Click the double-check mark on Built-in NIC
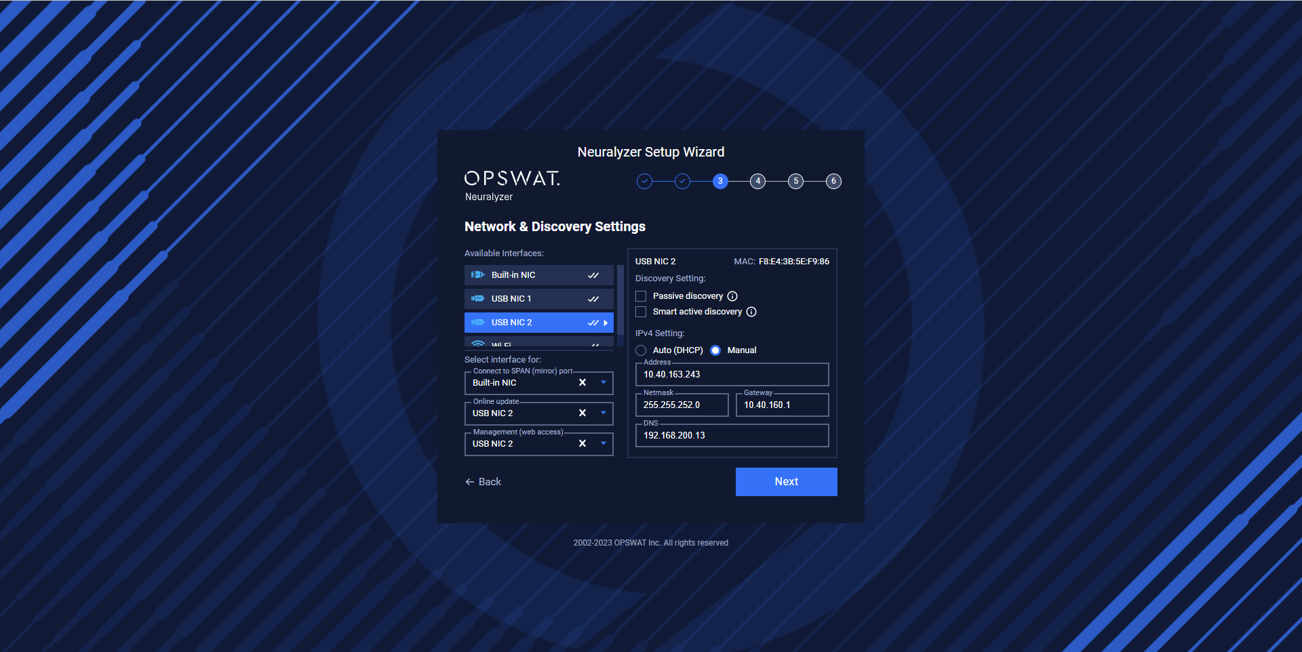This screenshot has width=1302, height=652. point(593,275)
